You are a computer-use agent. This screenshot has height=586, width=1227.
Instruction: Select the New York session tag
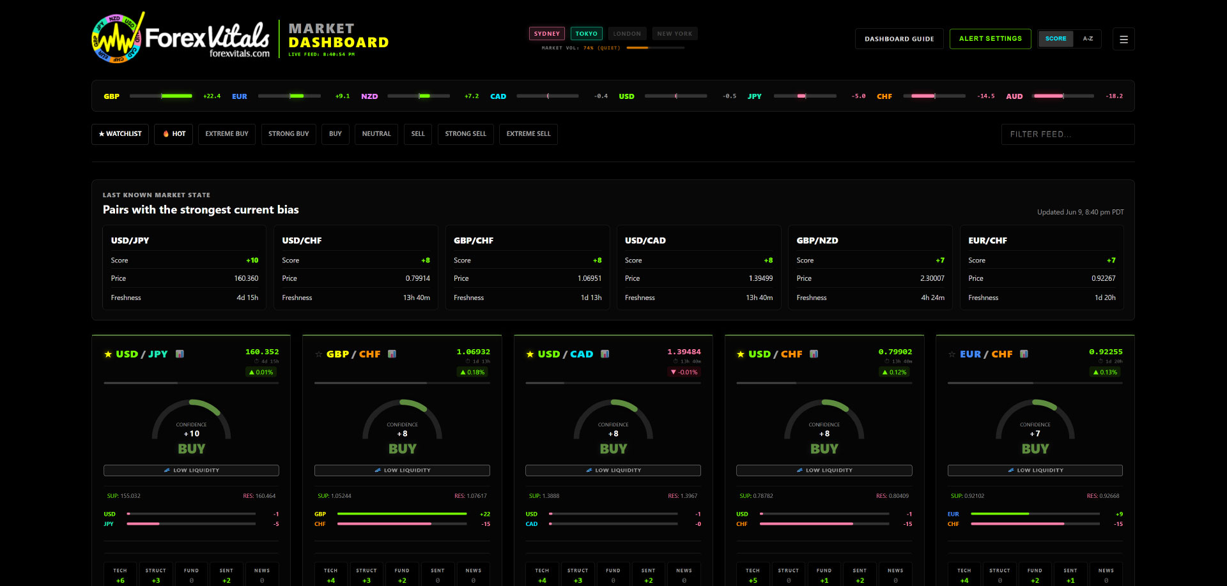click(675, 34)
